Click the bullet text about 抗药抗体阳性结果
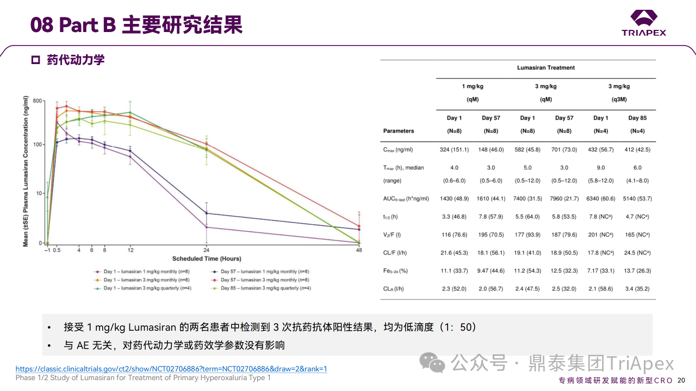The height and width of the screenshot is (391, 696). [270, 327]
